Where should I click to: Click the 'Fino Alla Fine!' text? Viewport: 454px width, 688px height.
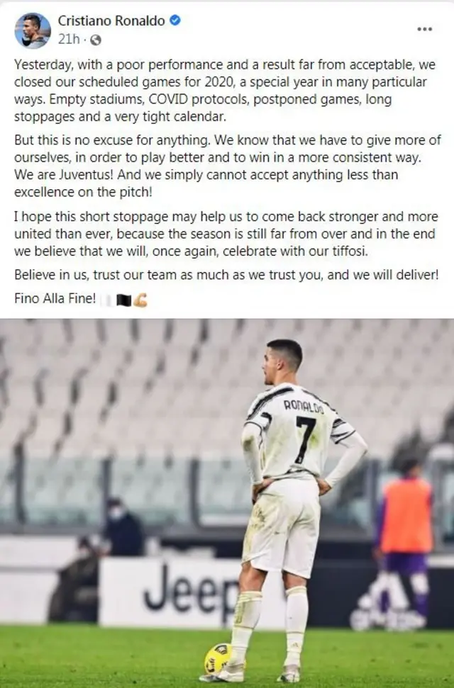click(x=55, y=298)
